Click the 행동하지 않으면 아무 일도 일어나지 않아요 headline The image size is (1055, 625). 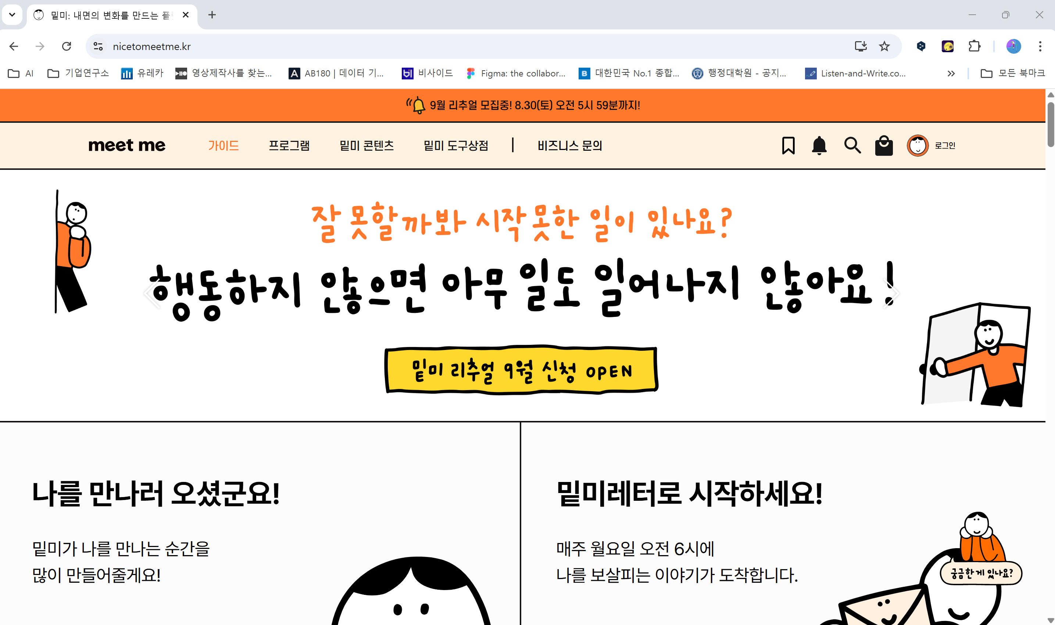pos(522,290)
